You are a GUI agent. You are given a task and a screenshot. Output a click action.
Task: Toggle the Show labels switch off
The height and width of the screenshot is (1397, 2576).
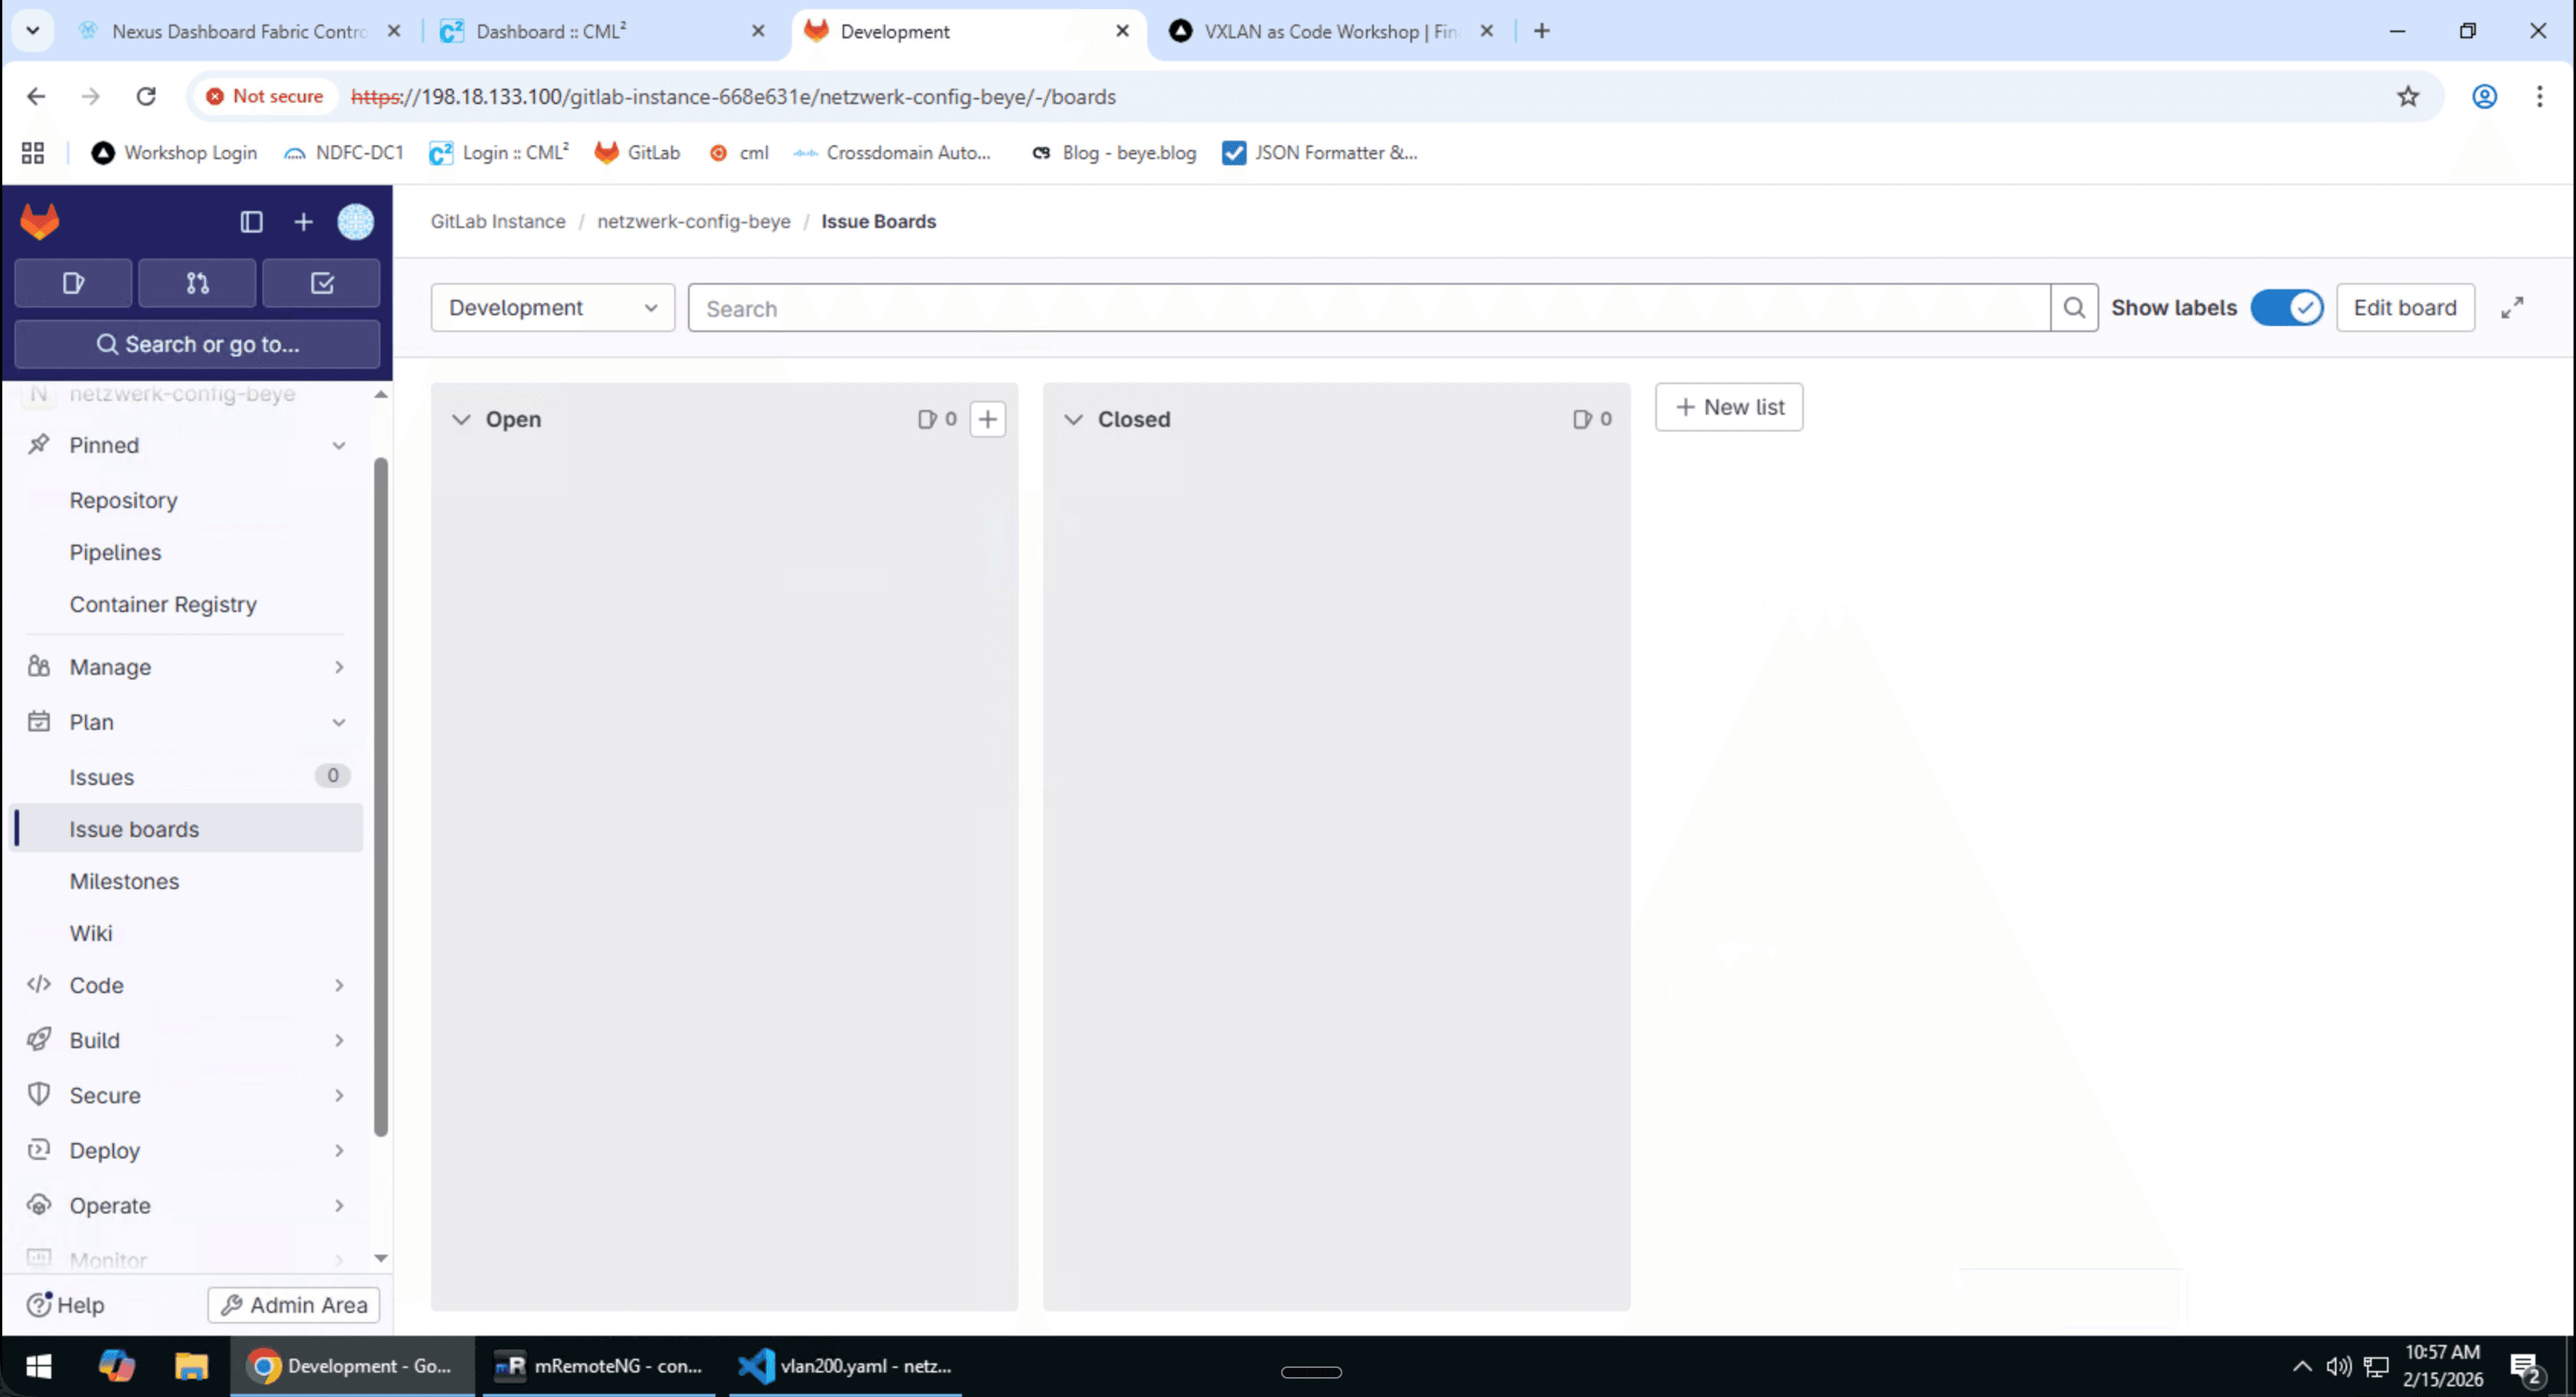coord(2287,307)
